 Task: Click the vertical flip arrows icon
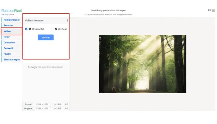point(56,29)
